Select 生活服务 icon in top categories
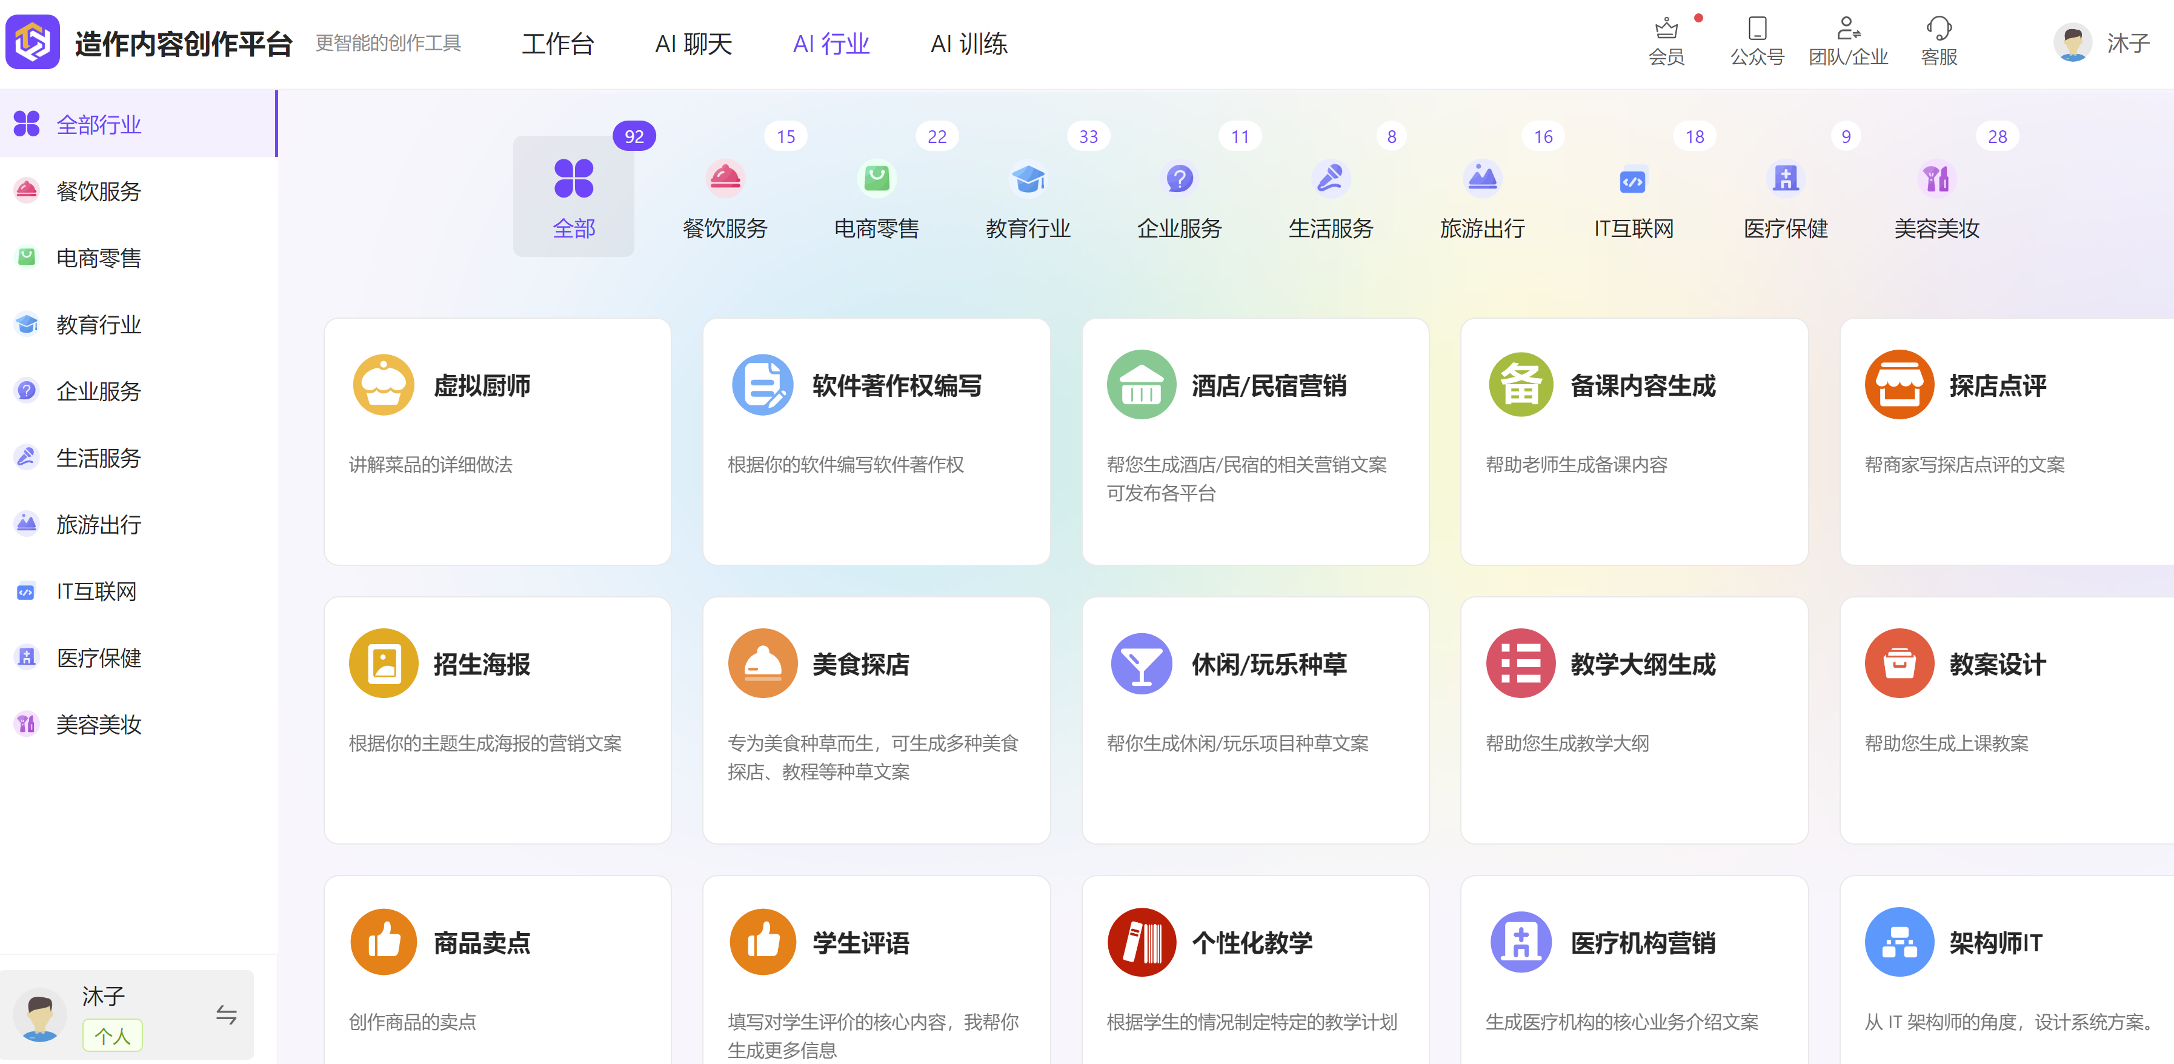The image size is (2174, 1064). 1331,178
